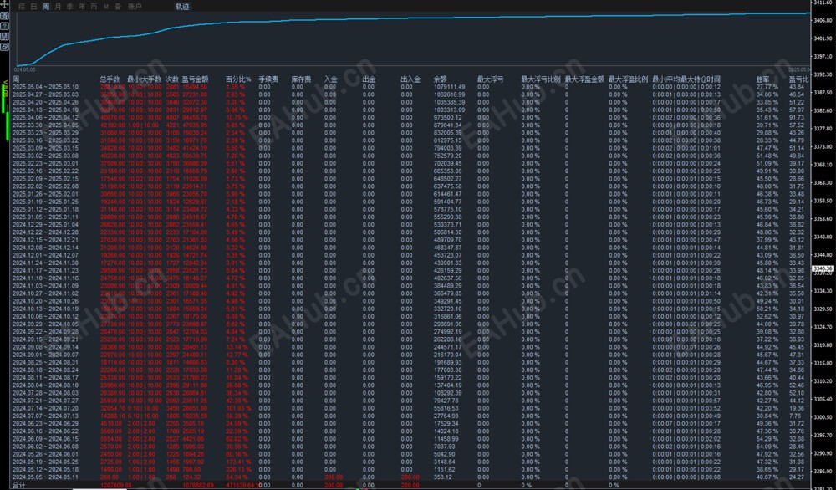The width and height of the screenshot is (836, 490).
Task: Click price axis label 3411.60
Action: [823, 3]
